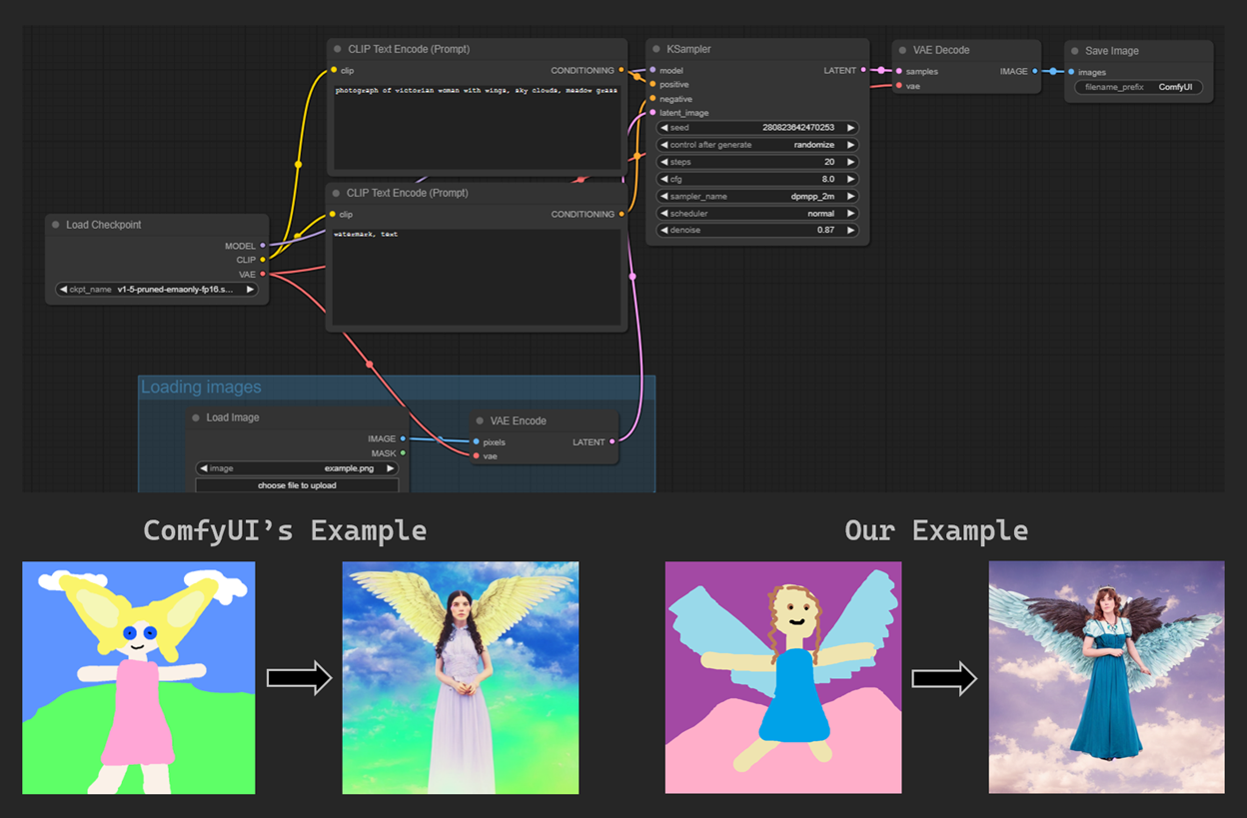Click 'choose file to upload' button
Image resolution: width=1247 pixels, height=818 pixels.
click(x=297, y=485)
